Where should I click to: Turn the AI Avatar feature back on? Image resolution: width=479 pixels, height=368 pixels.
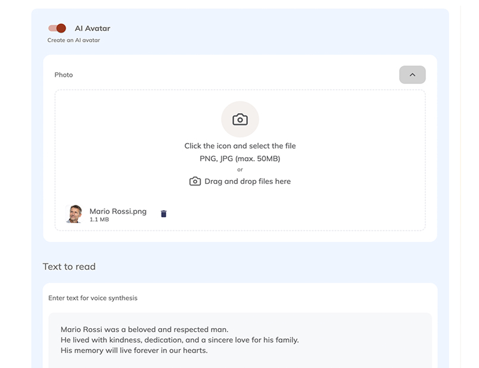point(57,27)
